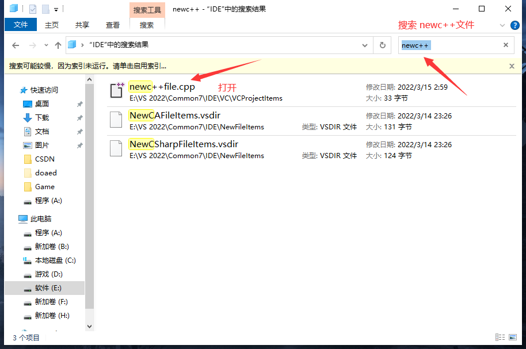
Task: Dismiss the indexing warning bar
Action: (512, 66)
